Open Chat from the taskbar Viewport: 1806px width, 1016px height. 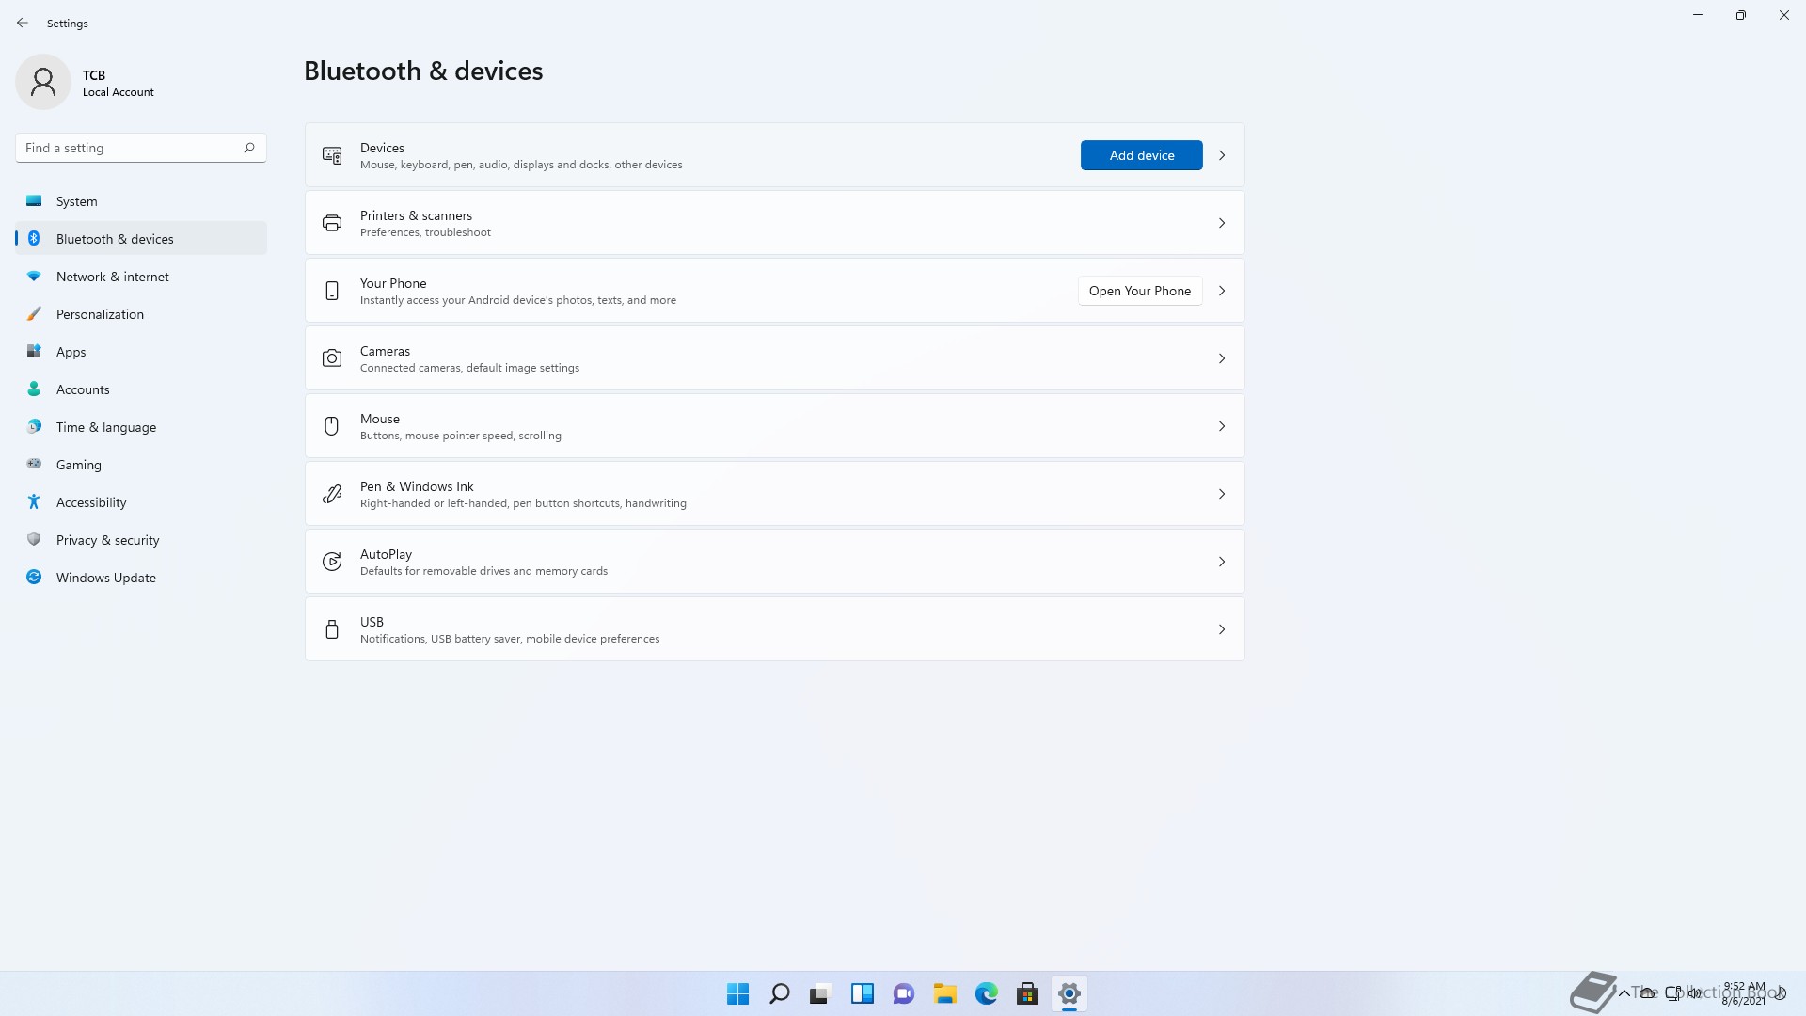[904, 993]
